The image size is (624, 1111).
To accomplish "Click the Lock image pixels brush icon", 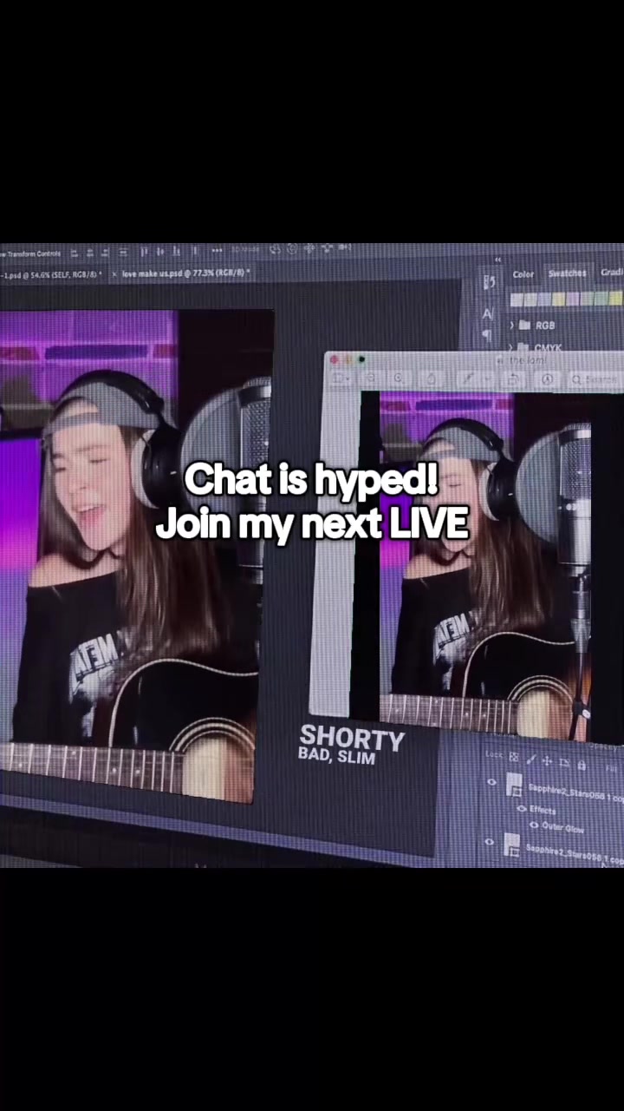I will pos(531,759).
